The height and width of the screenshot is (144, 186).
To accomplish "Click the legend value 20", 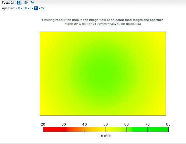I will click(43, 124).
